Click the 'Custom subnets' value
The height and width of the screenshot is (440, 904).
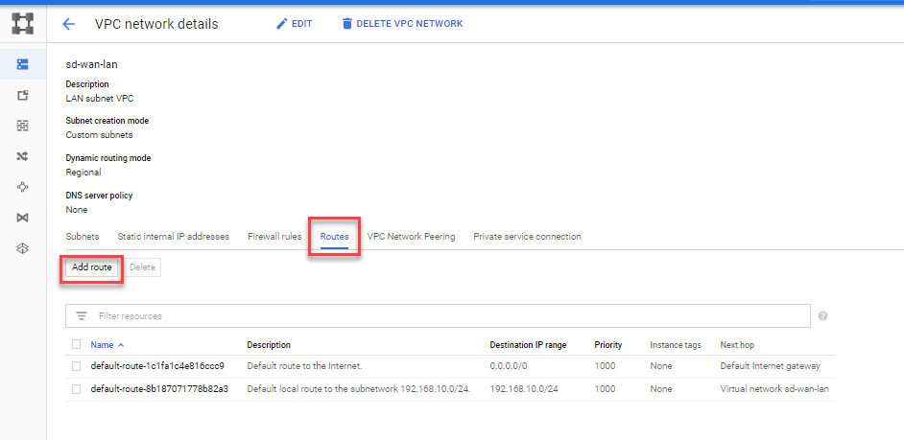point(99,135)
